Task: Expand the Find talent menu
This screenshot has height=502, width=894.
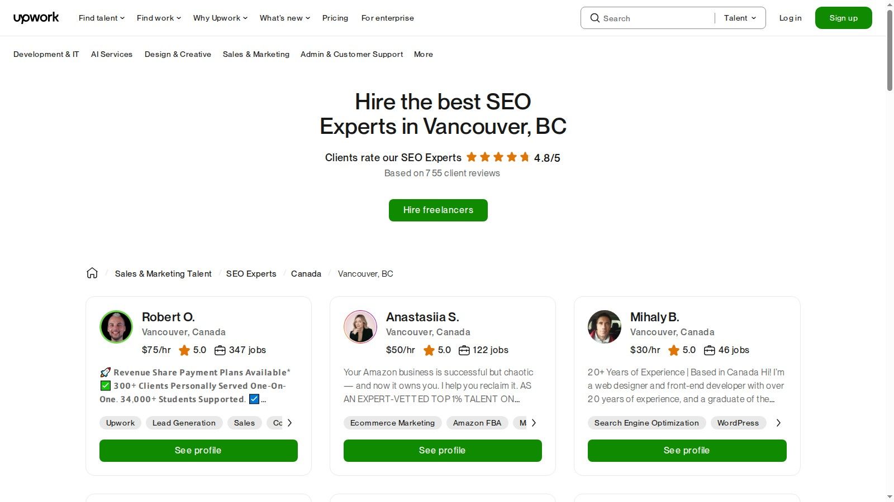Action: pos(101,18)
